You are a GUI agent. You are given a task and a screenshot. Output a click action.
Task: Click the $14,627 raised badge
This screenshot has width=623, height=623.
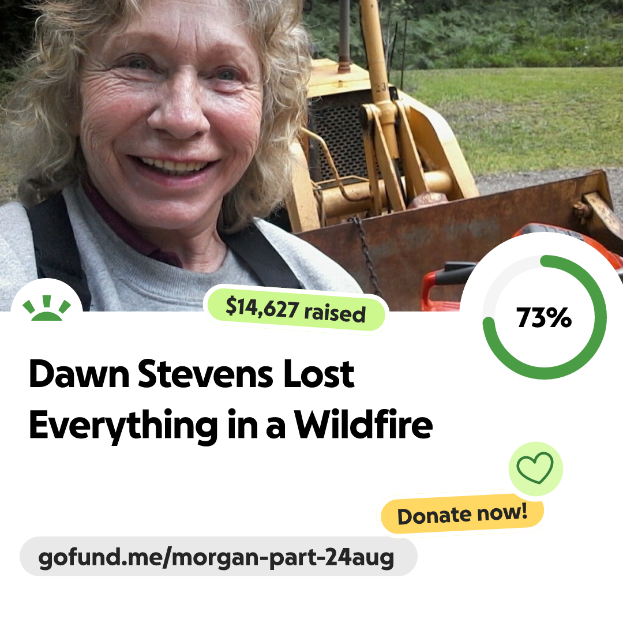[x=295, y=310]
